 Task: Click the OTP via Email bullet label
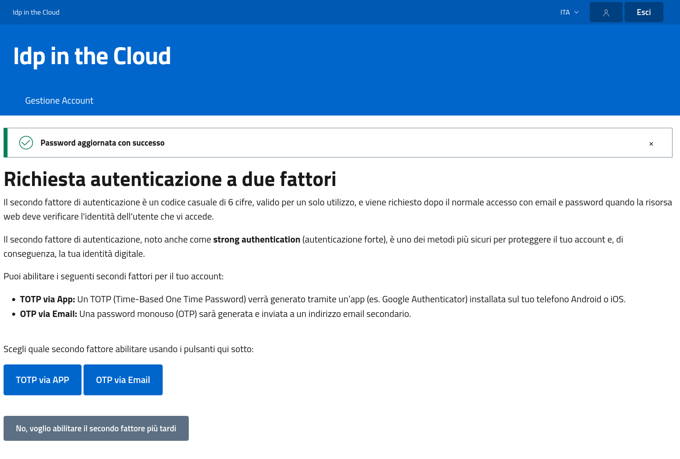click(49, 314)
